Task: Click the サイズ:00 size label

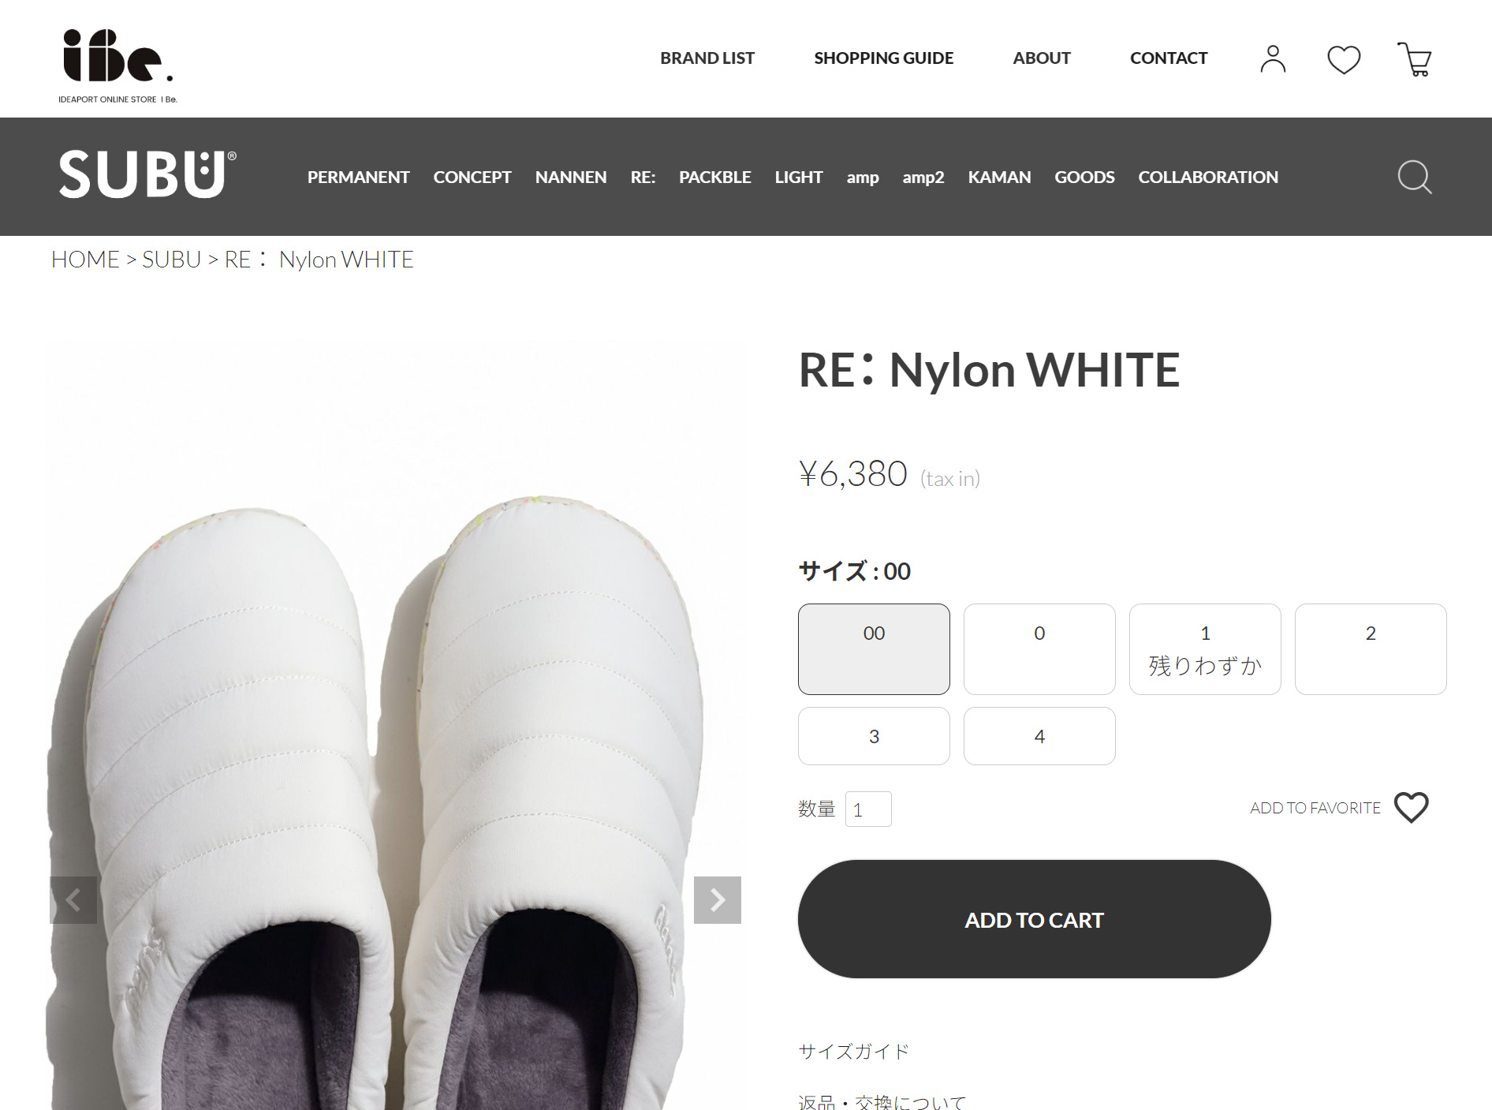Action: click(x=855, y=570)
